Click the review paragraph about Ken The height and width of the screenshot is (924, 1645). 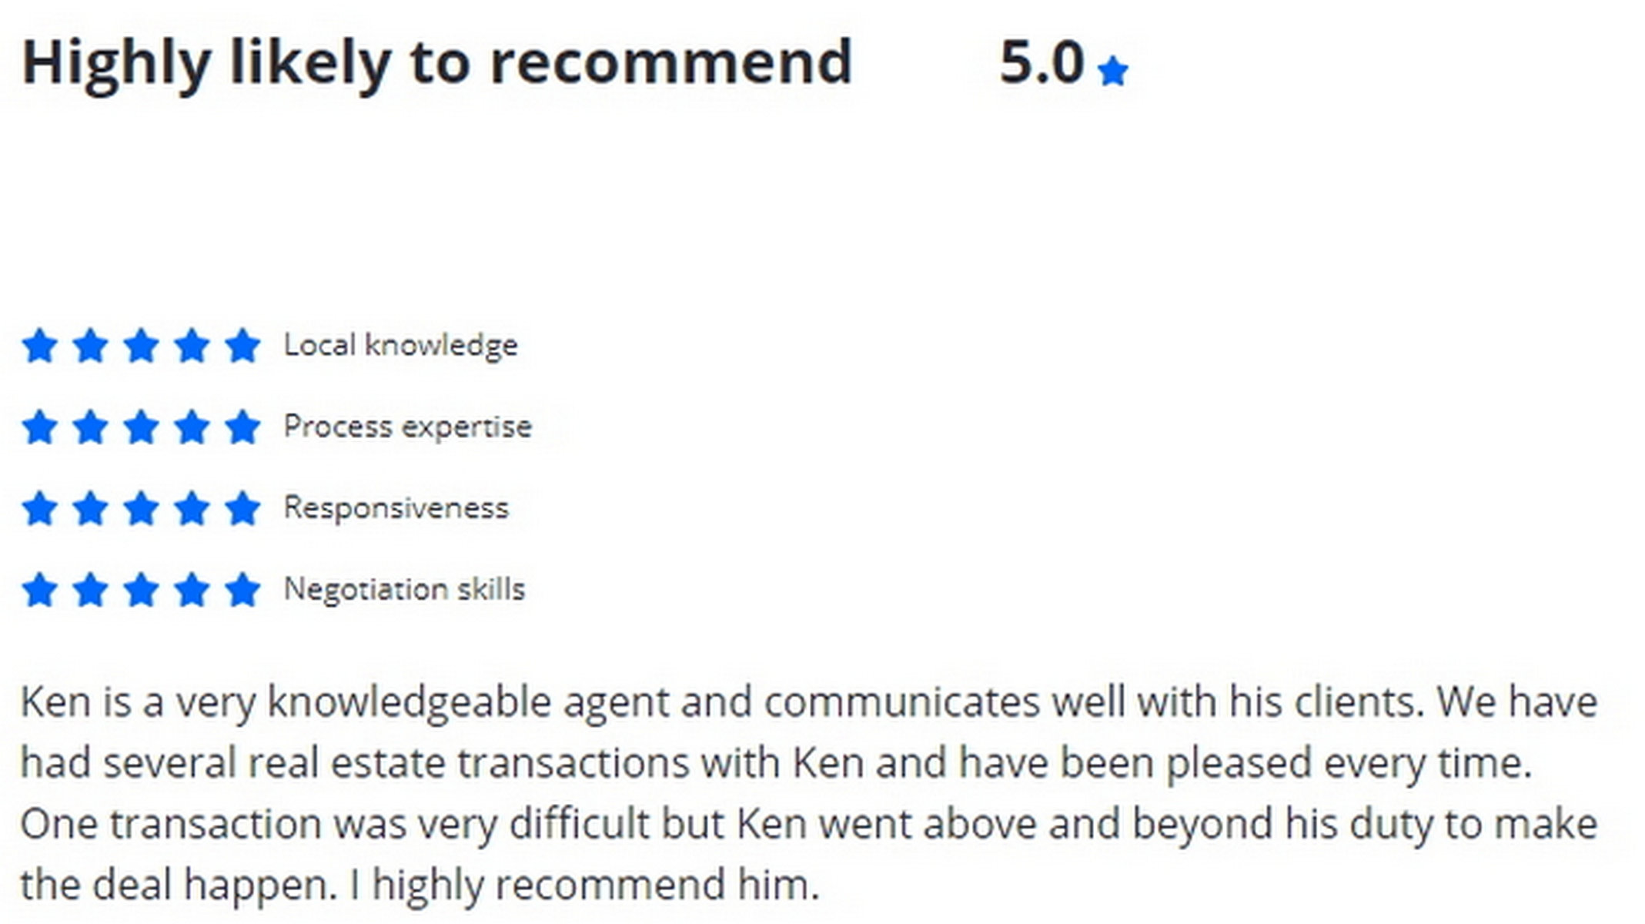point(808,793)
